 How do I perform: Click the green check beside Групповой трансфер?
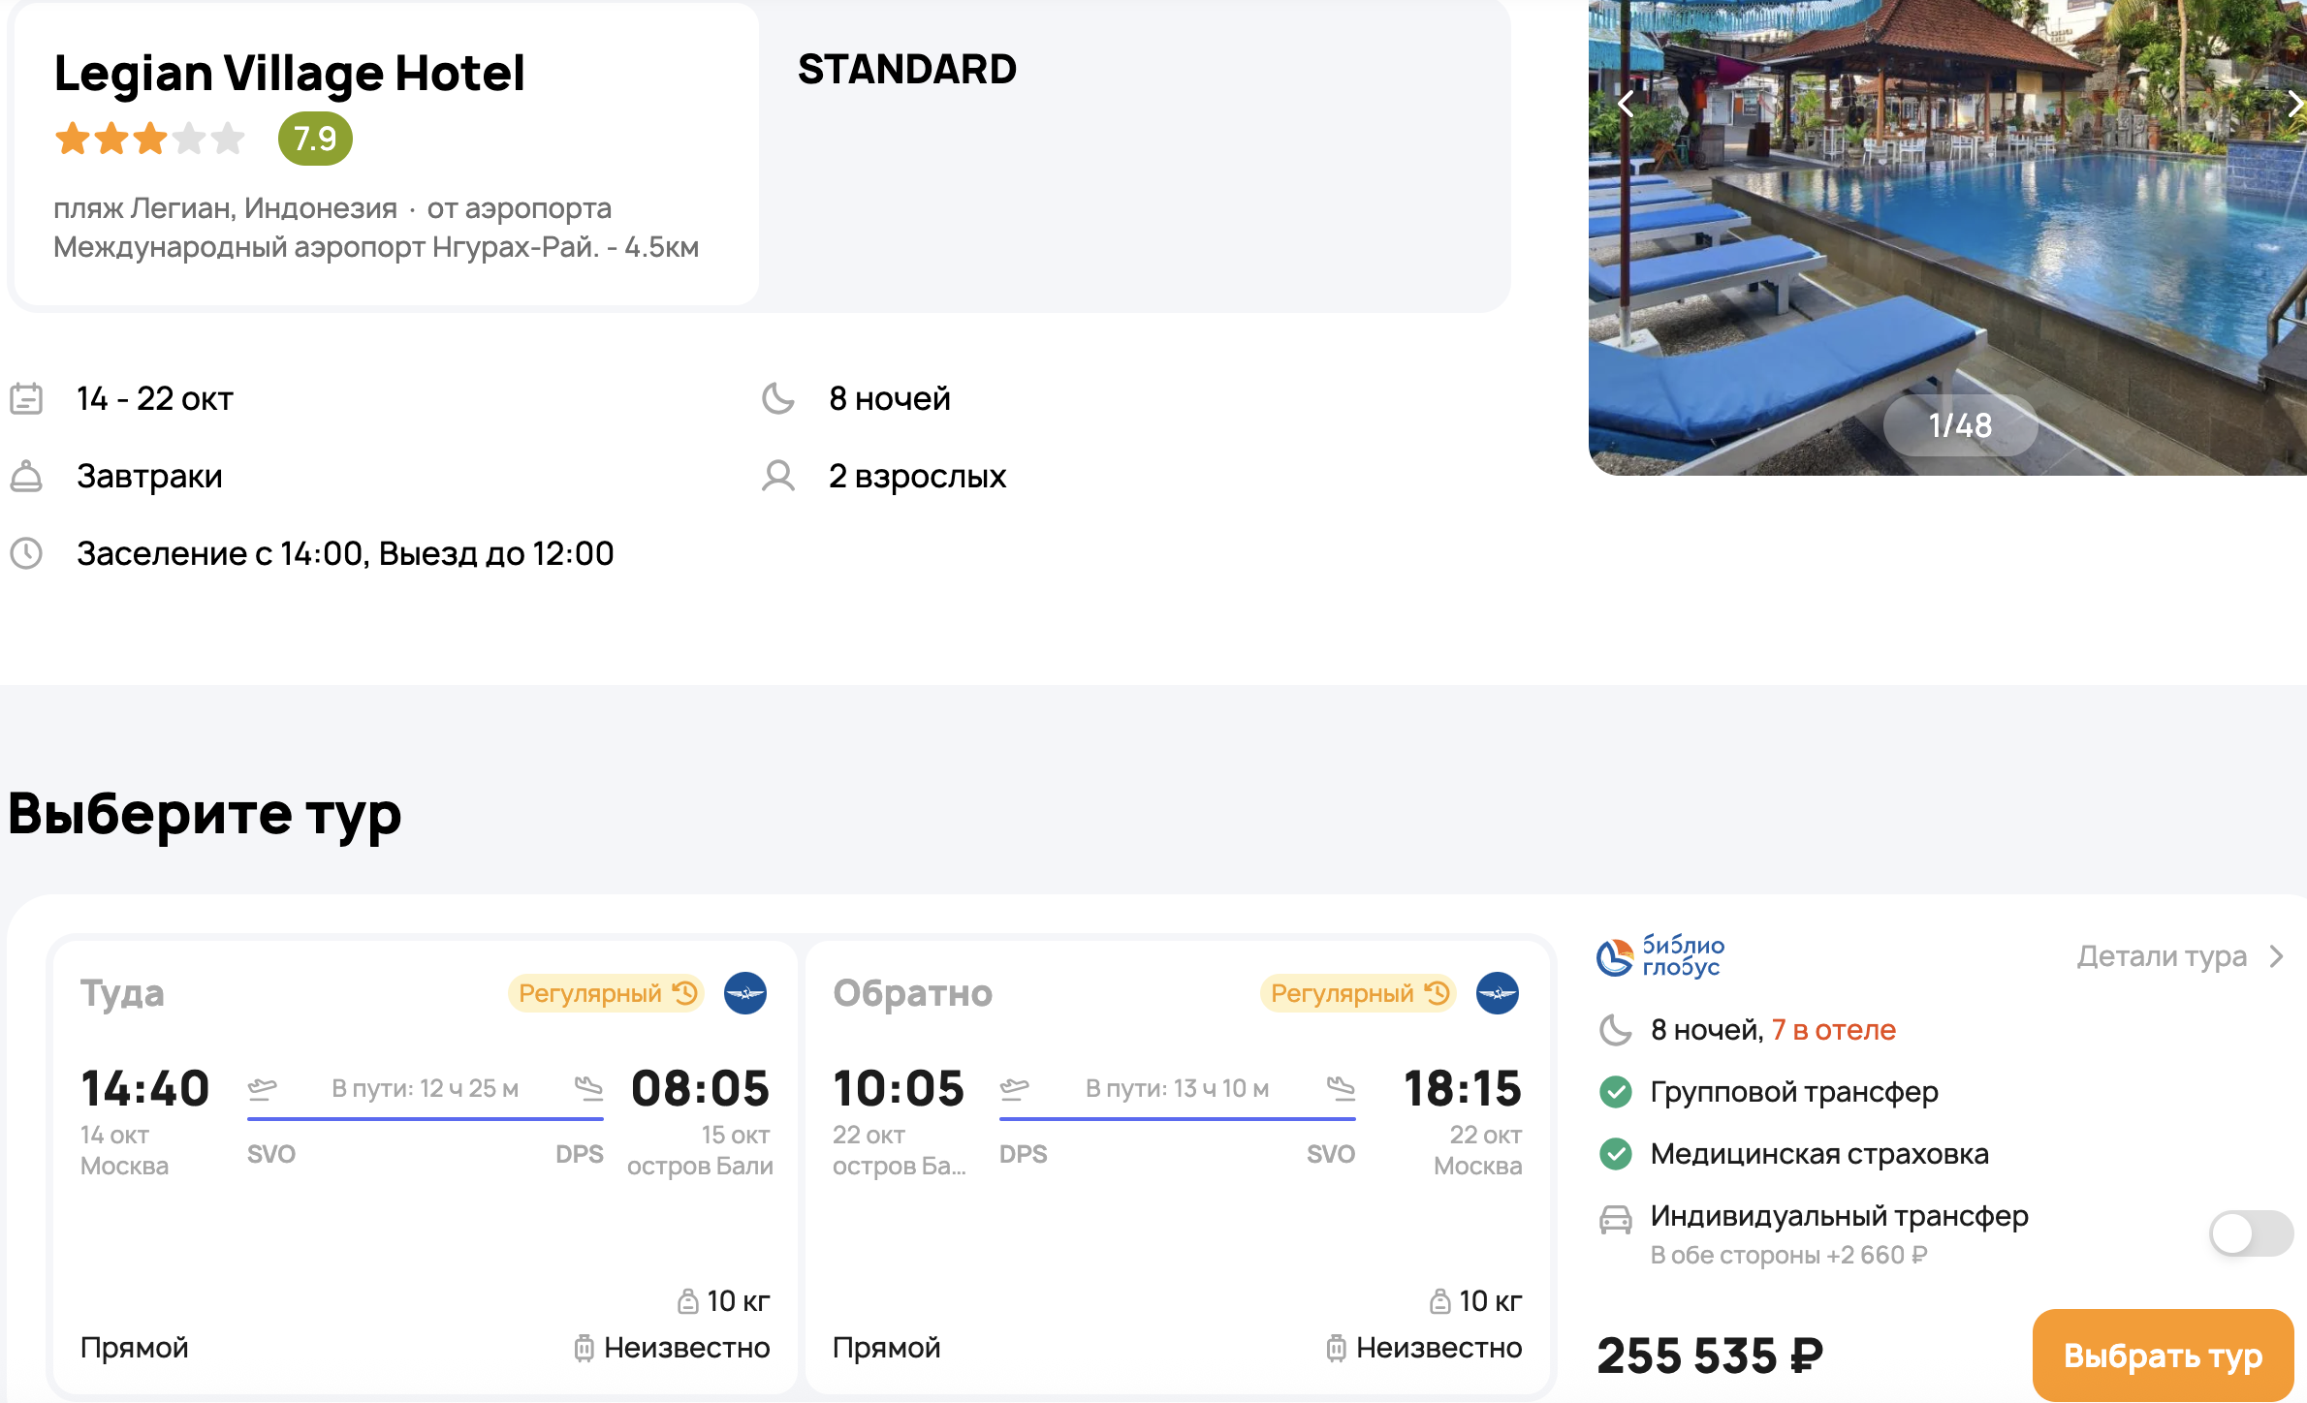point(1615,1092)
